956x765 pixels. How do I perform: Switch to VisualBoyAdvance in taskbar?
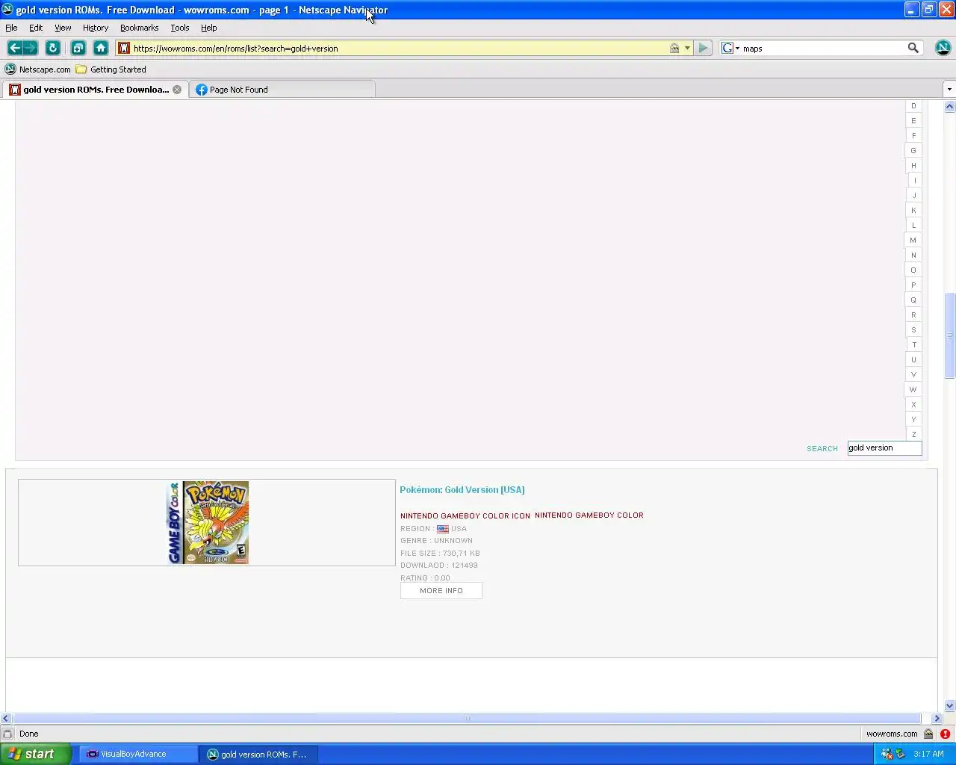click(x=139, y=755)
